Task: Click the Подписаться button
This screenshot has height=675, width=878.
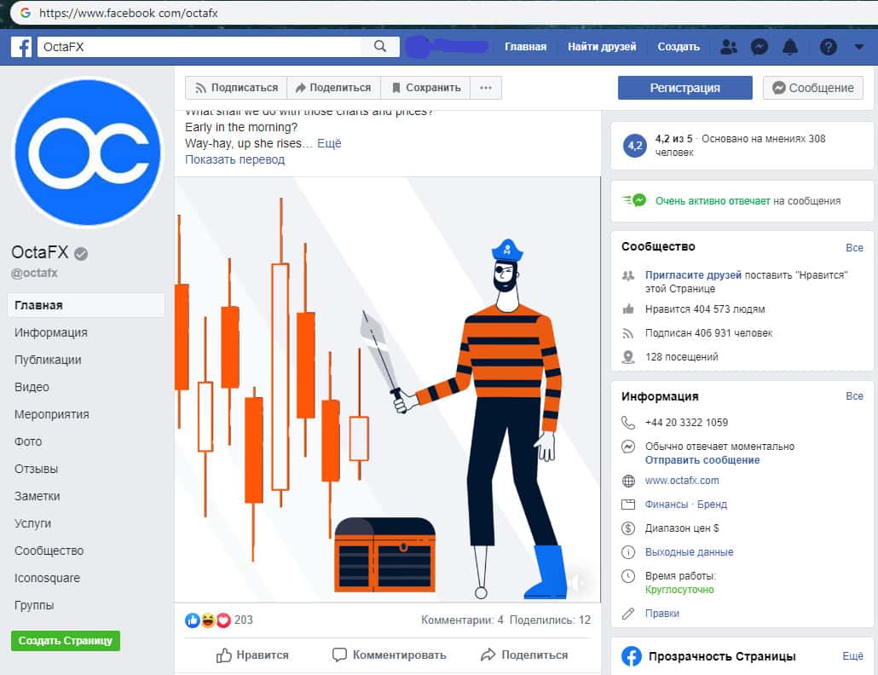Action: point(236,88)
